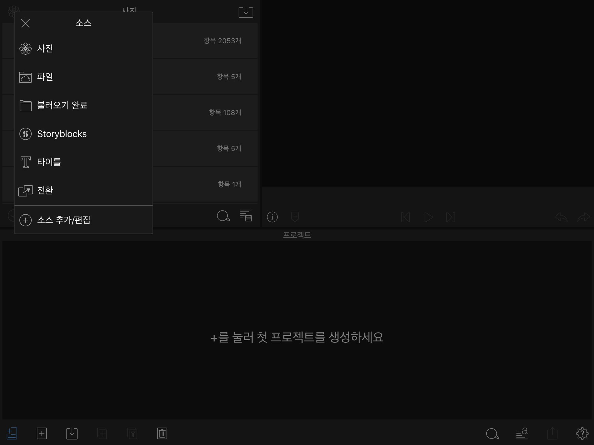
Task: Select 사진 source in the menu
Action: pos(45,49)
